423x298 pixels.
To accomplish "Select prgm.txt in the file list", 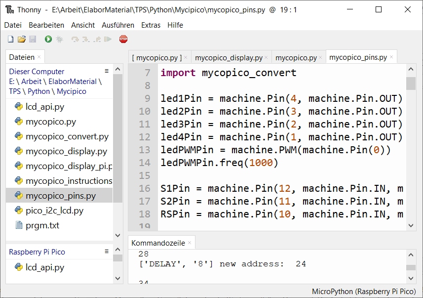I will (x=42, y=225).
